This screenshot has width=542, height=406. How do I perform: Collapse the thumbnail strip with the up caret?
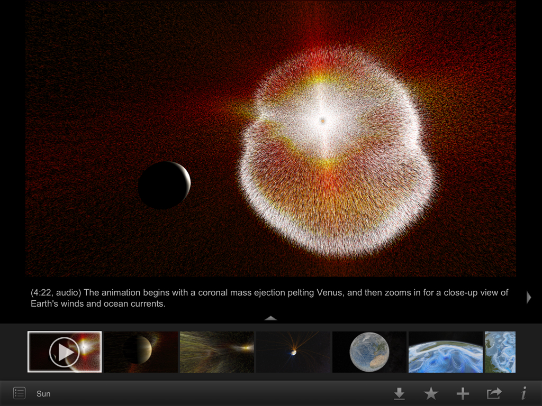click(270, 318)
